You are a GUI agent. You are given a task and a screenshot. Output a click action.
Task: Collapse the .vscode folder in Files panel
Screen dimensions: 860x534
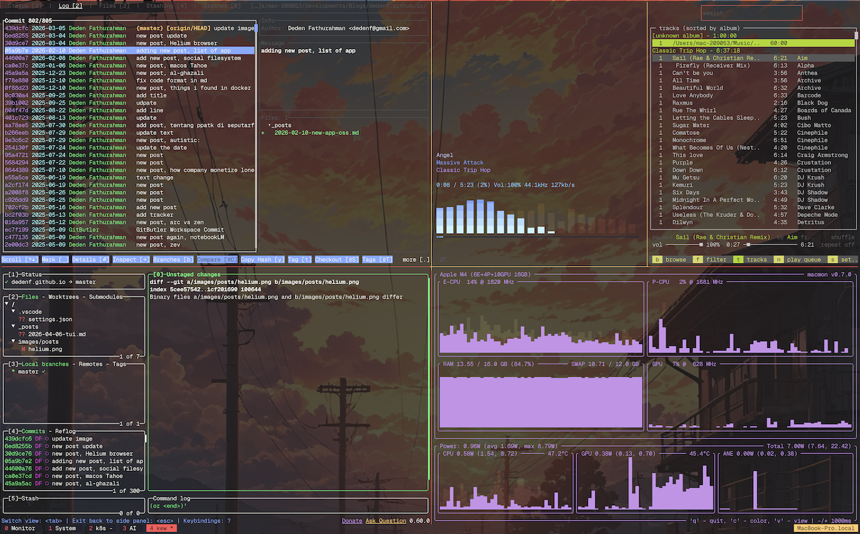coord(13,312)
